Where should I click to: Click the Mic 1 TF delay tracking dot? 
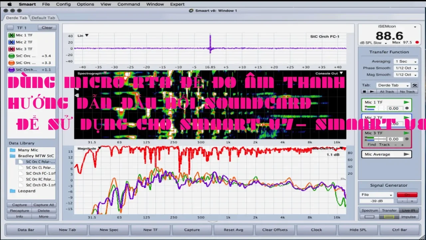(x=407, y=108)
